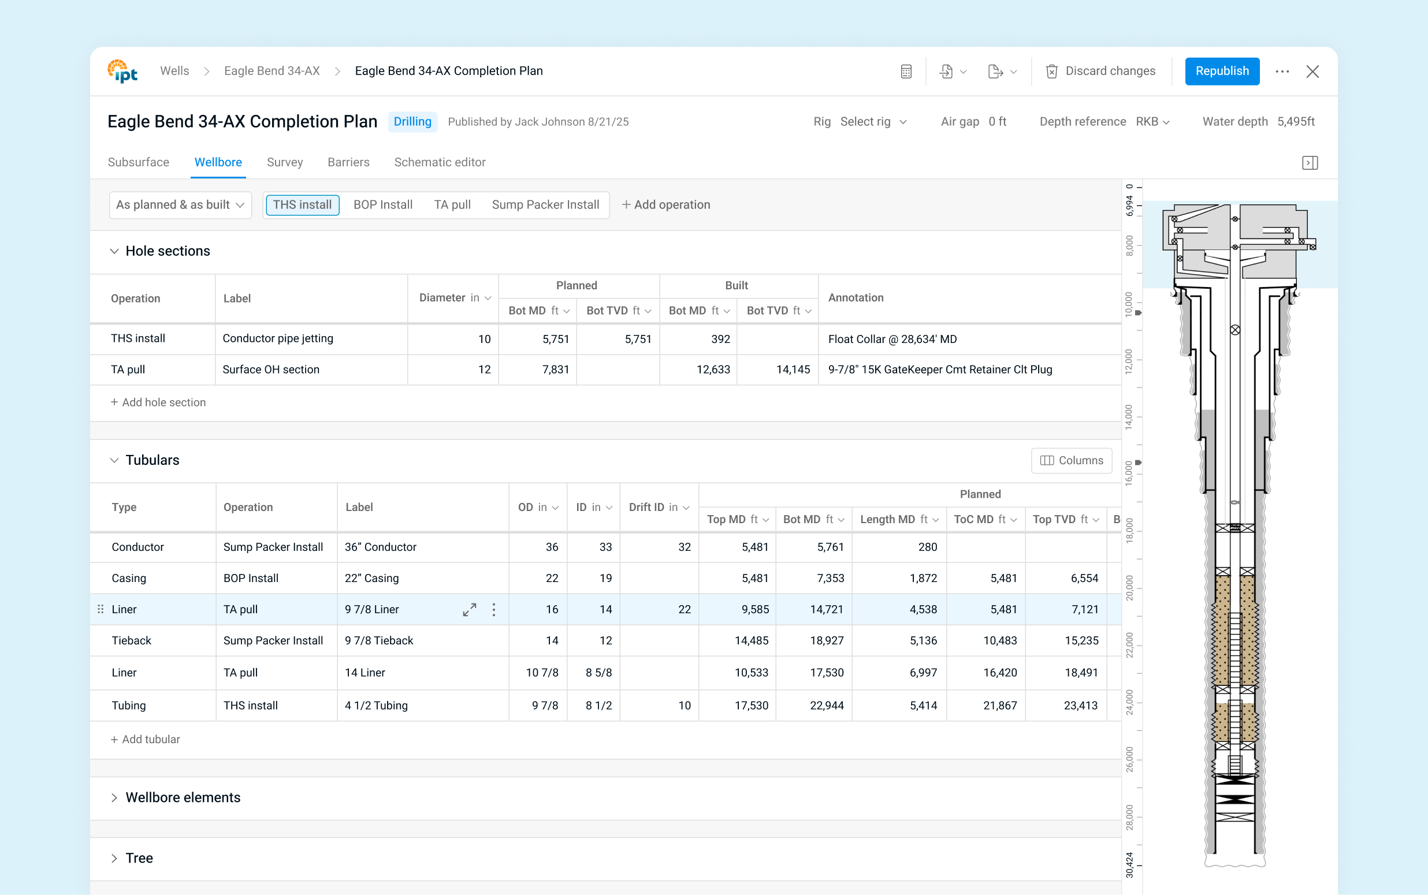Open the As planned & as built dropdown
The width and height of the screenshot is (1428, 895).
(x=180, y=205)
